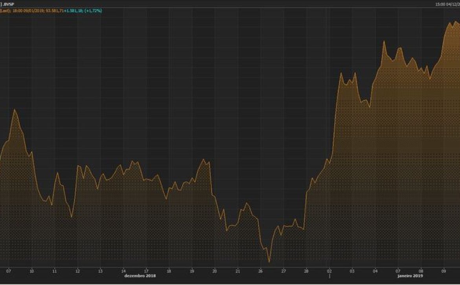Select the 'dezembro 2018' month label
Screen dimensions: 460x285
[x=140, y=276]
